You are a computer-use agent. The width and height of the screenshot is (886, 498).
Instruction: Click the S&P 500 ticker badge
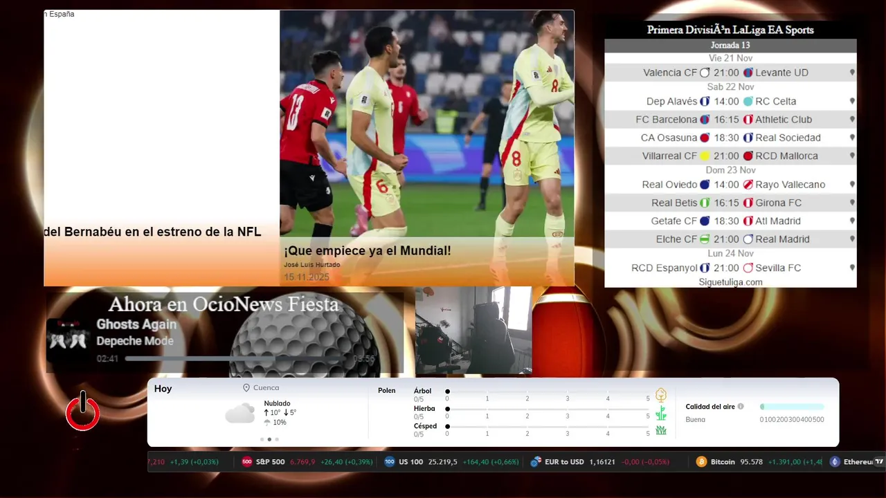tap(247, 462)
